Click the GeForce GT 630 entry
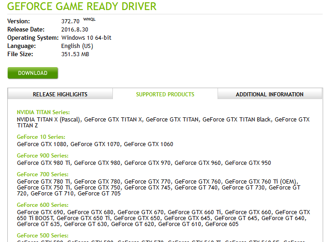The width and height of the screenshot is (335, 242). click(x=85, y=224)
